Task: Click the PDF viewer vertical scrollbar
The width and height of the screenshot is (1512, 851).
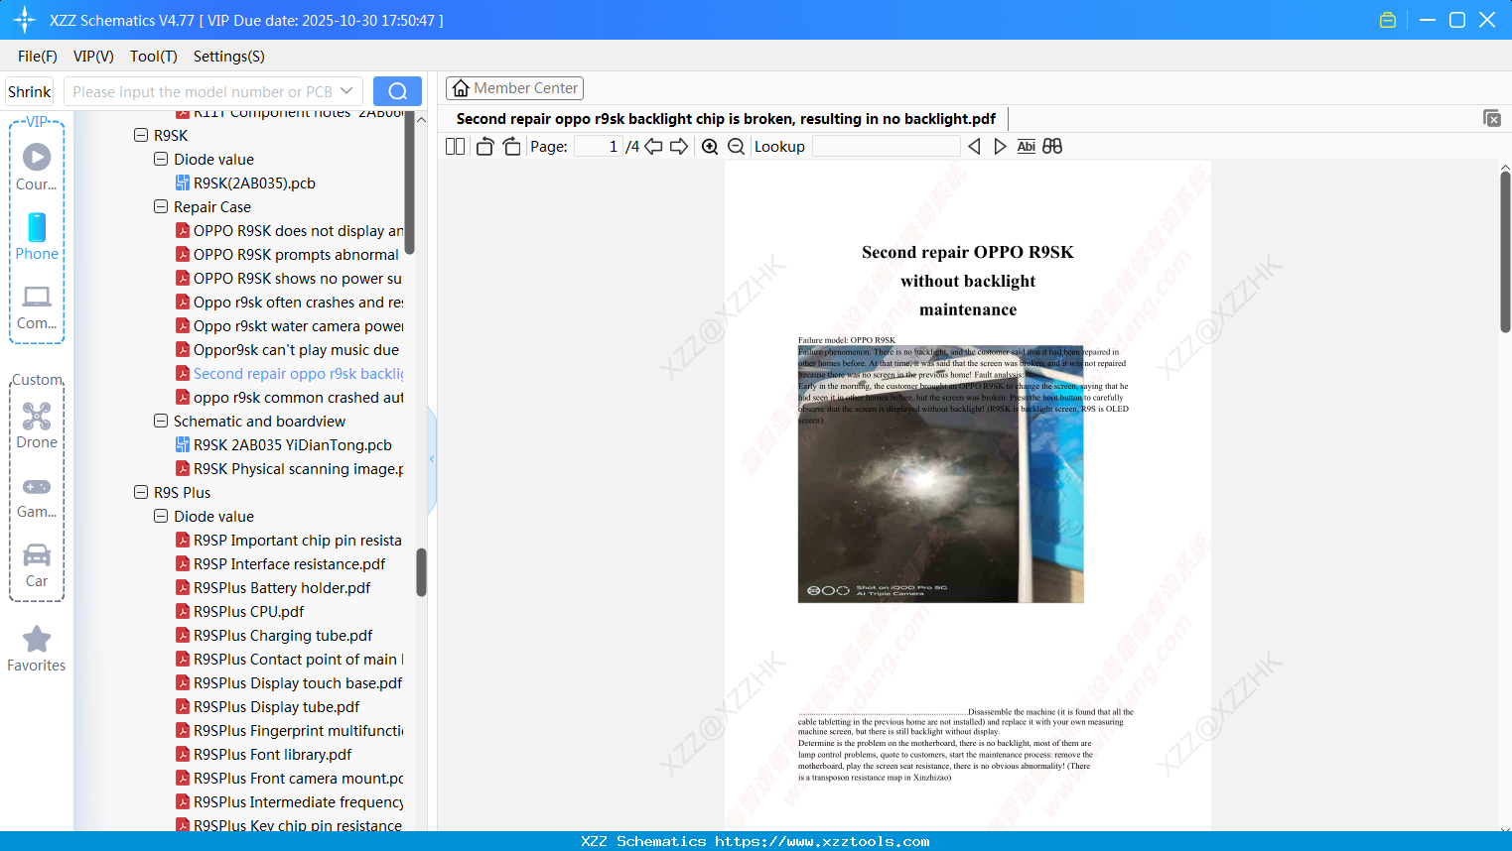Action: tap(1505, 252)
